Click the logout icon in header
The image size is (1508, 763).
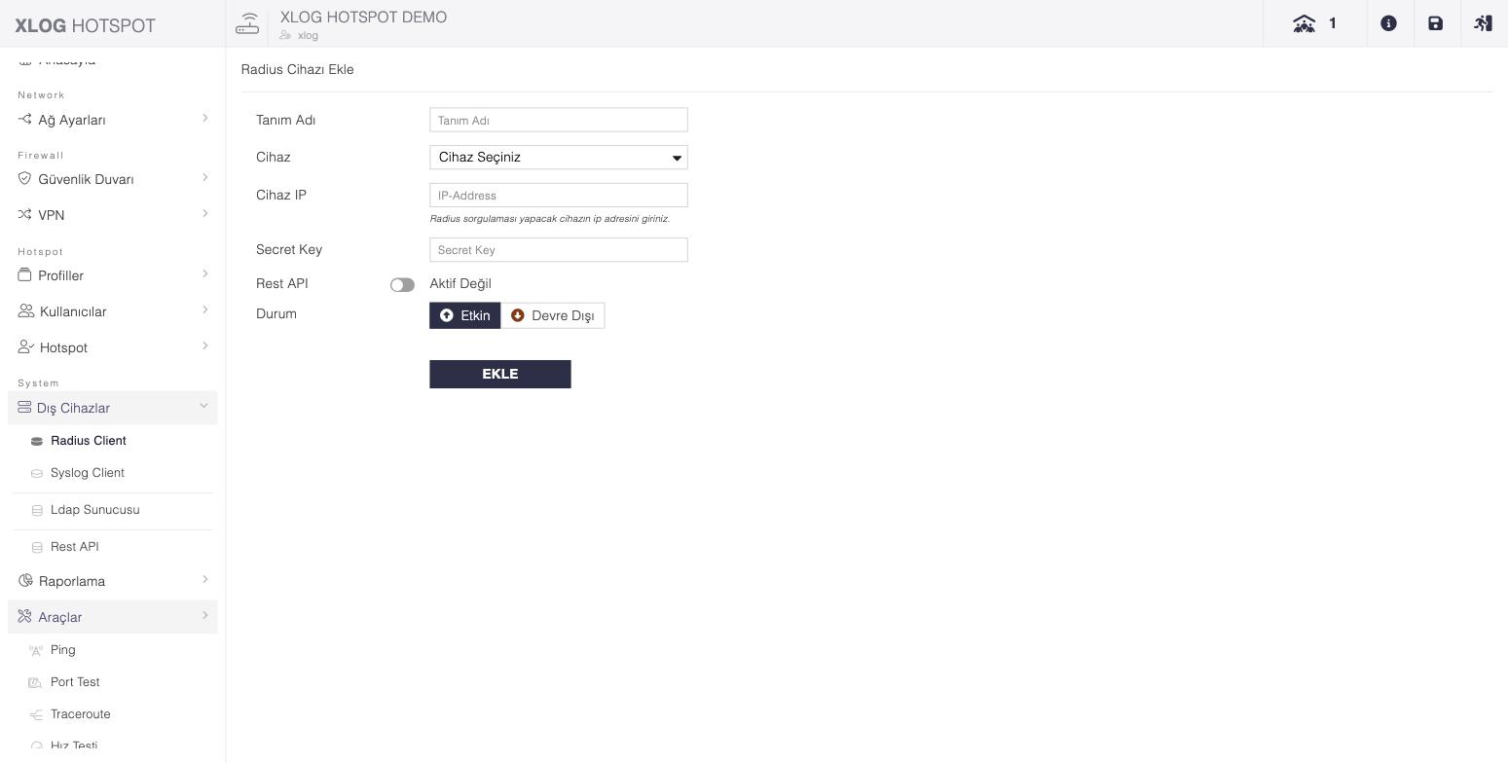1483,23
